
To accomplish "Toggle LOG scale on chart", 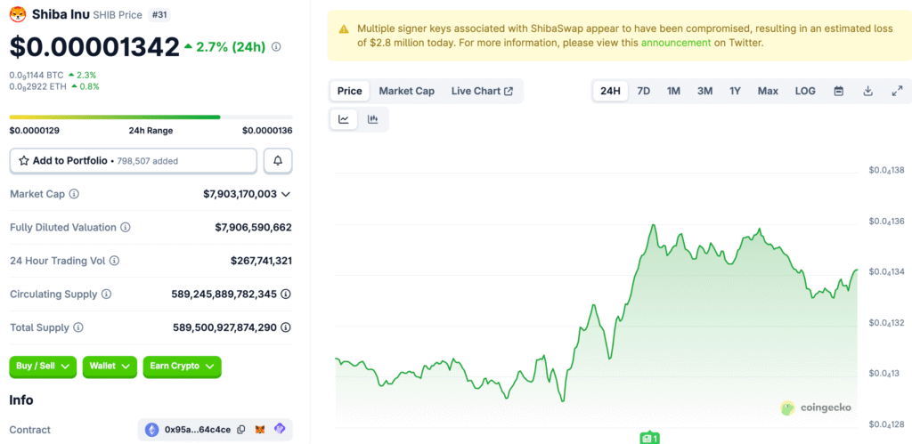I will coord(805,92).
